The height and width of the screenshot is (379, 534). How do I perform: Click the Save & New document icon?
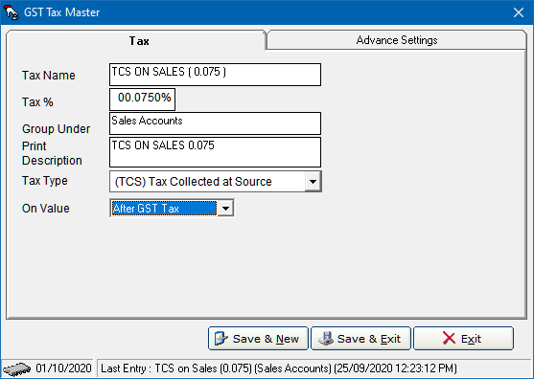click(x=221, y=338)
